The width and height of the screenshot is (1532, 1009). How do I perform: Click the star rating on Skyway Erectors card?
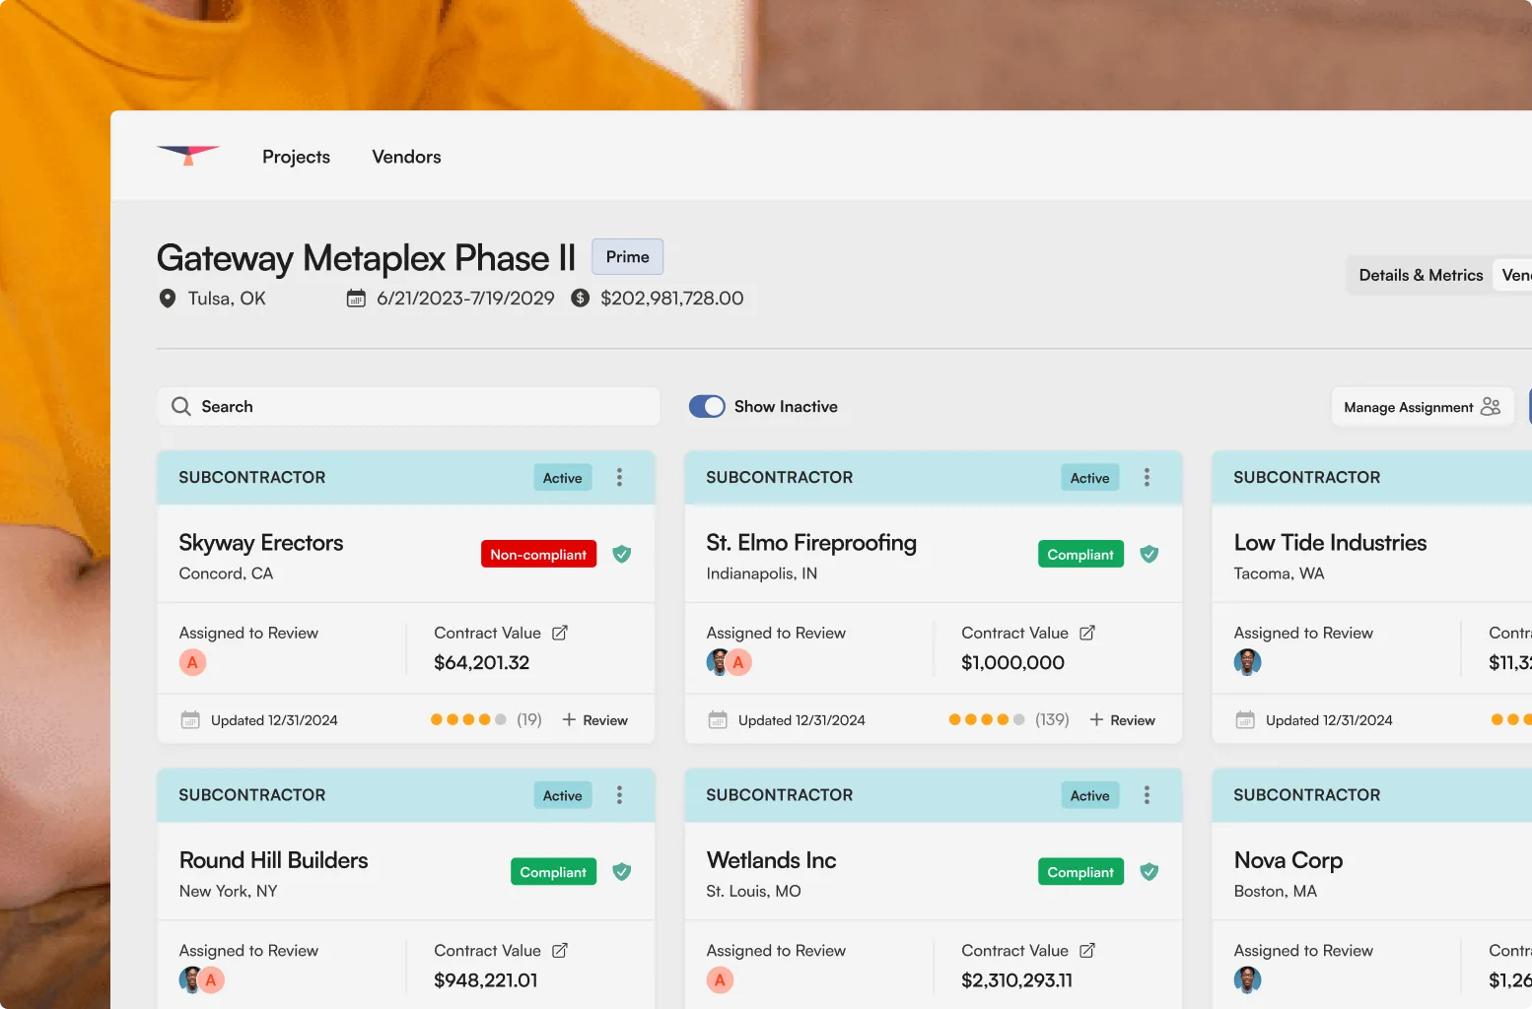pyautogui.click(x=468, y=719)
